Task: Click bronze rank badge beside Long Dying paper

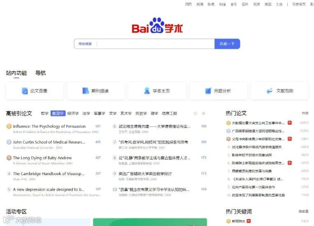Action: [x=9, y=158]
